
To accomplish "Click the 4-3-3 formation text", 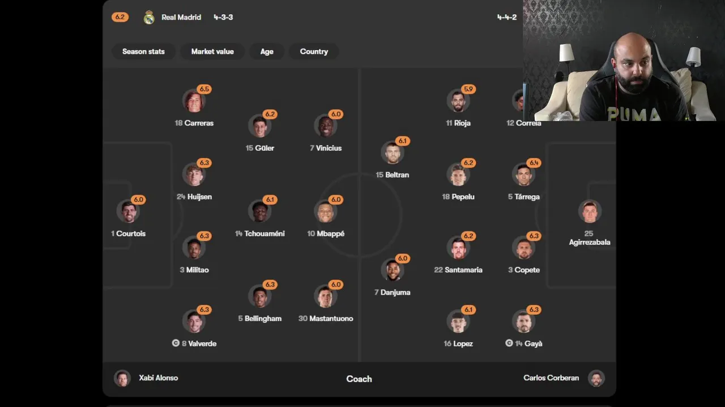I will point(223,18).
